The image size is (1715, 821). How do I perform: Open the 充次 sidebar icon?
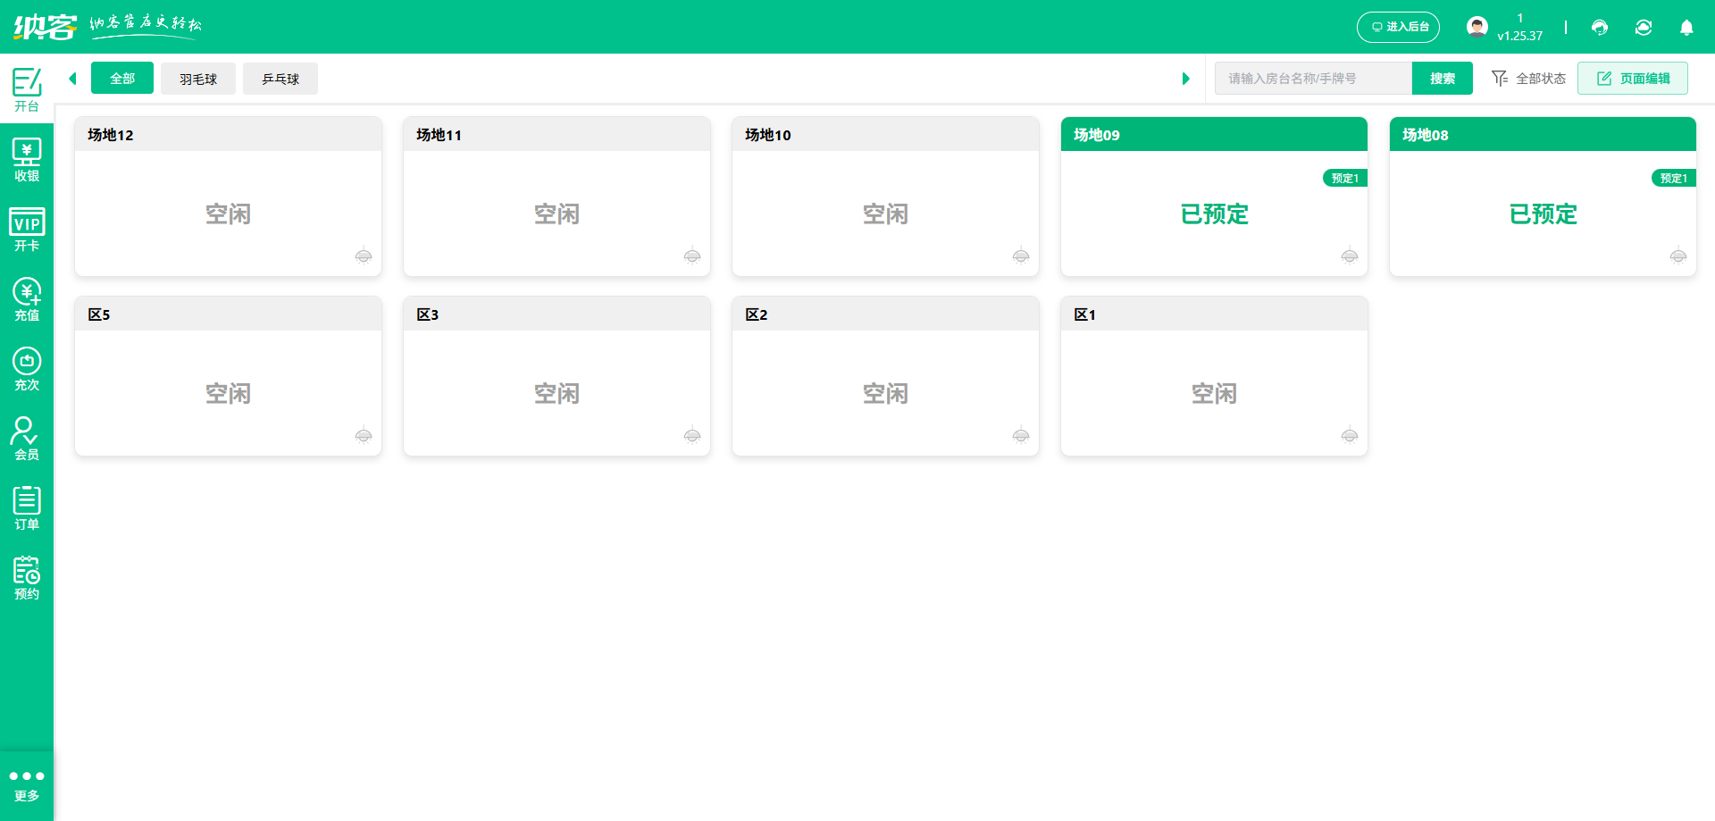27,369
